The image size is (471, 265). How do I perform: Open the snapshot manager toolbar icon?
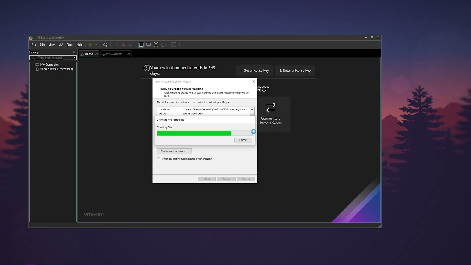tap(131, 45)
